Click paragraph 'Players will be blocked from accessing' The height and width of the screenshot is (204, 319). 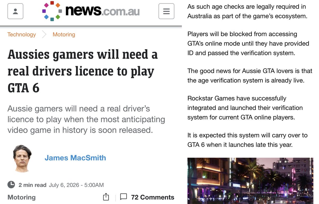248,44
